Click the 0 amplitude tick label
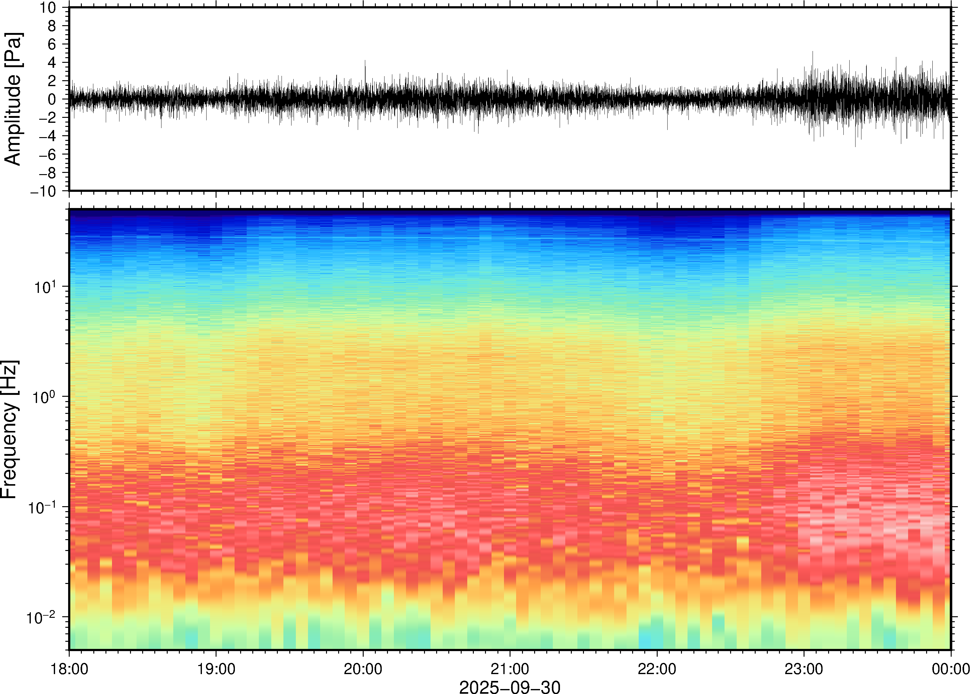 pyautogui.click(x=52, y=99)
